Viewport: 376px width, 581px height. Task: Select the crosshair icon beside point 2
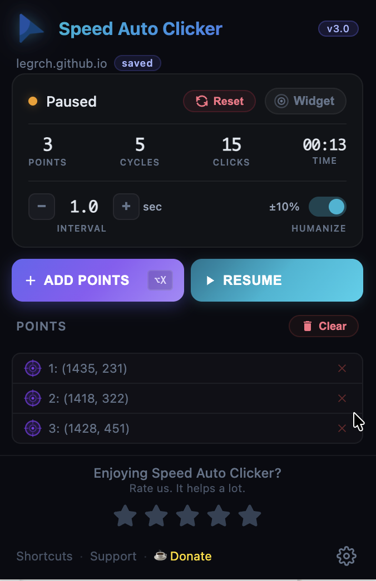[33, 398]
